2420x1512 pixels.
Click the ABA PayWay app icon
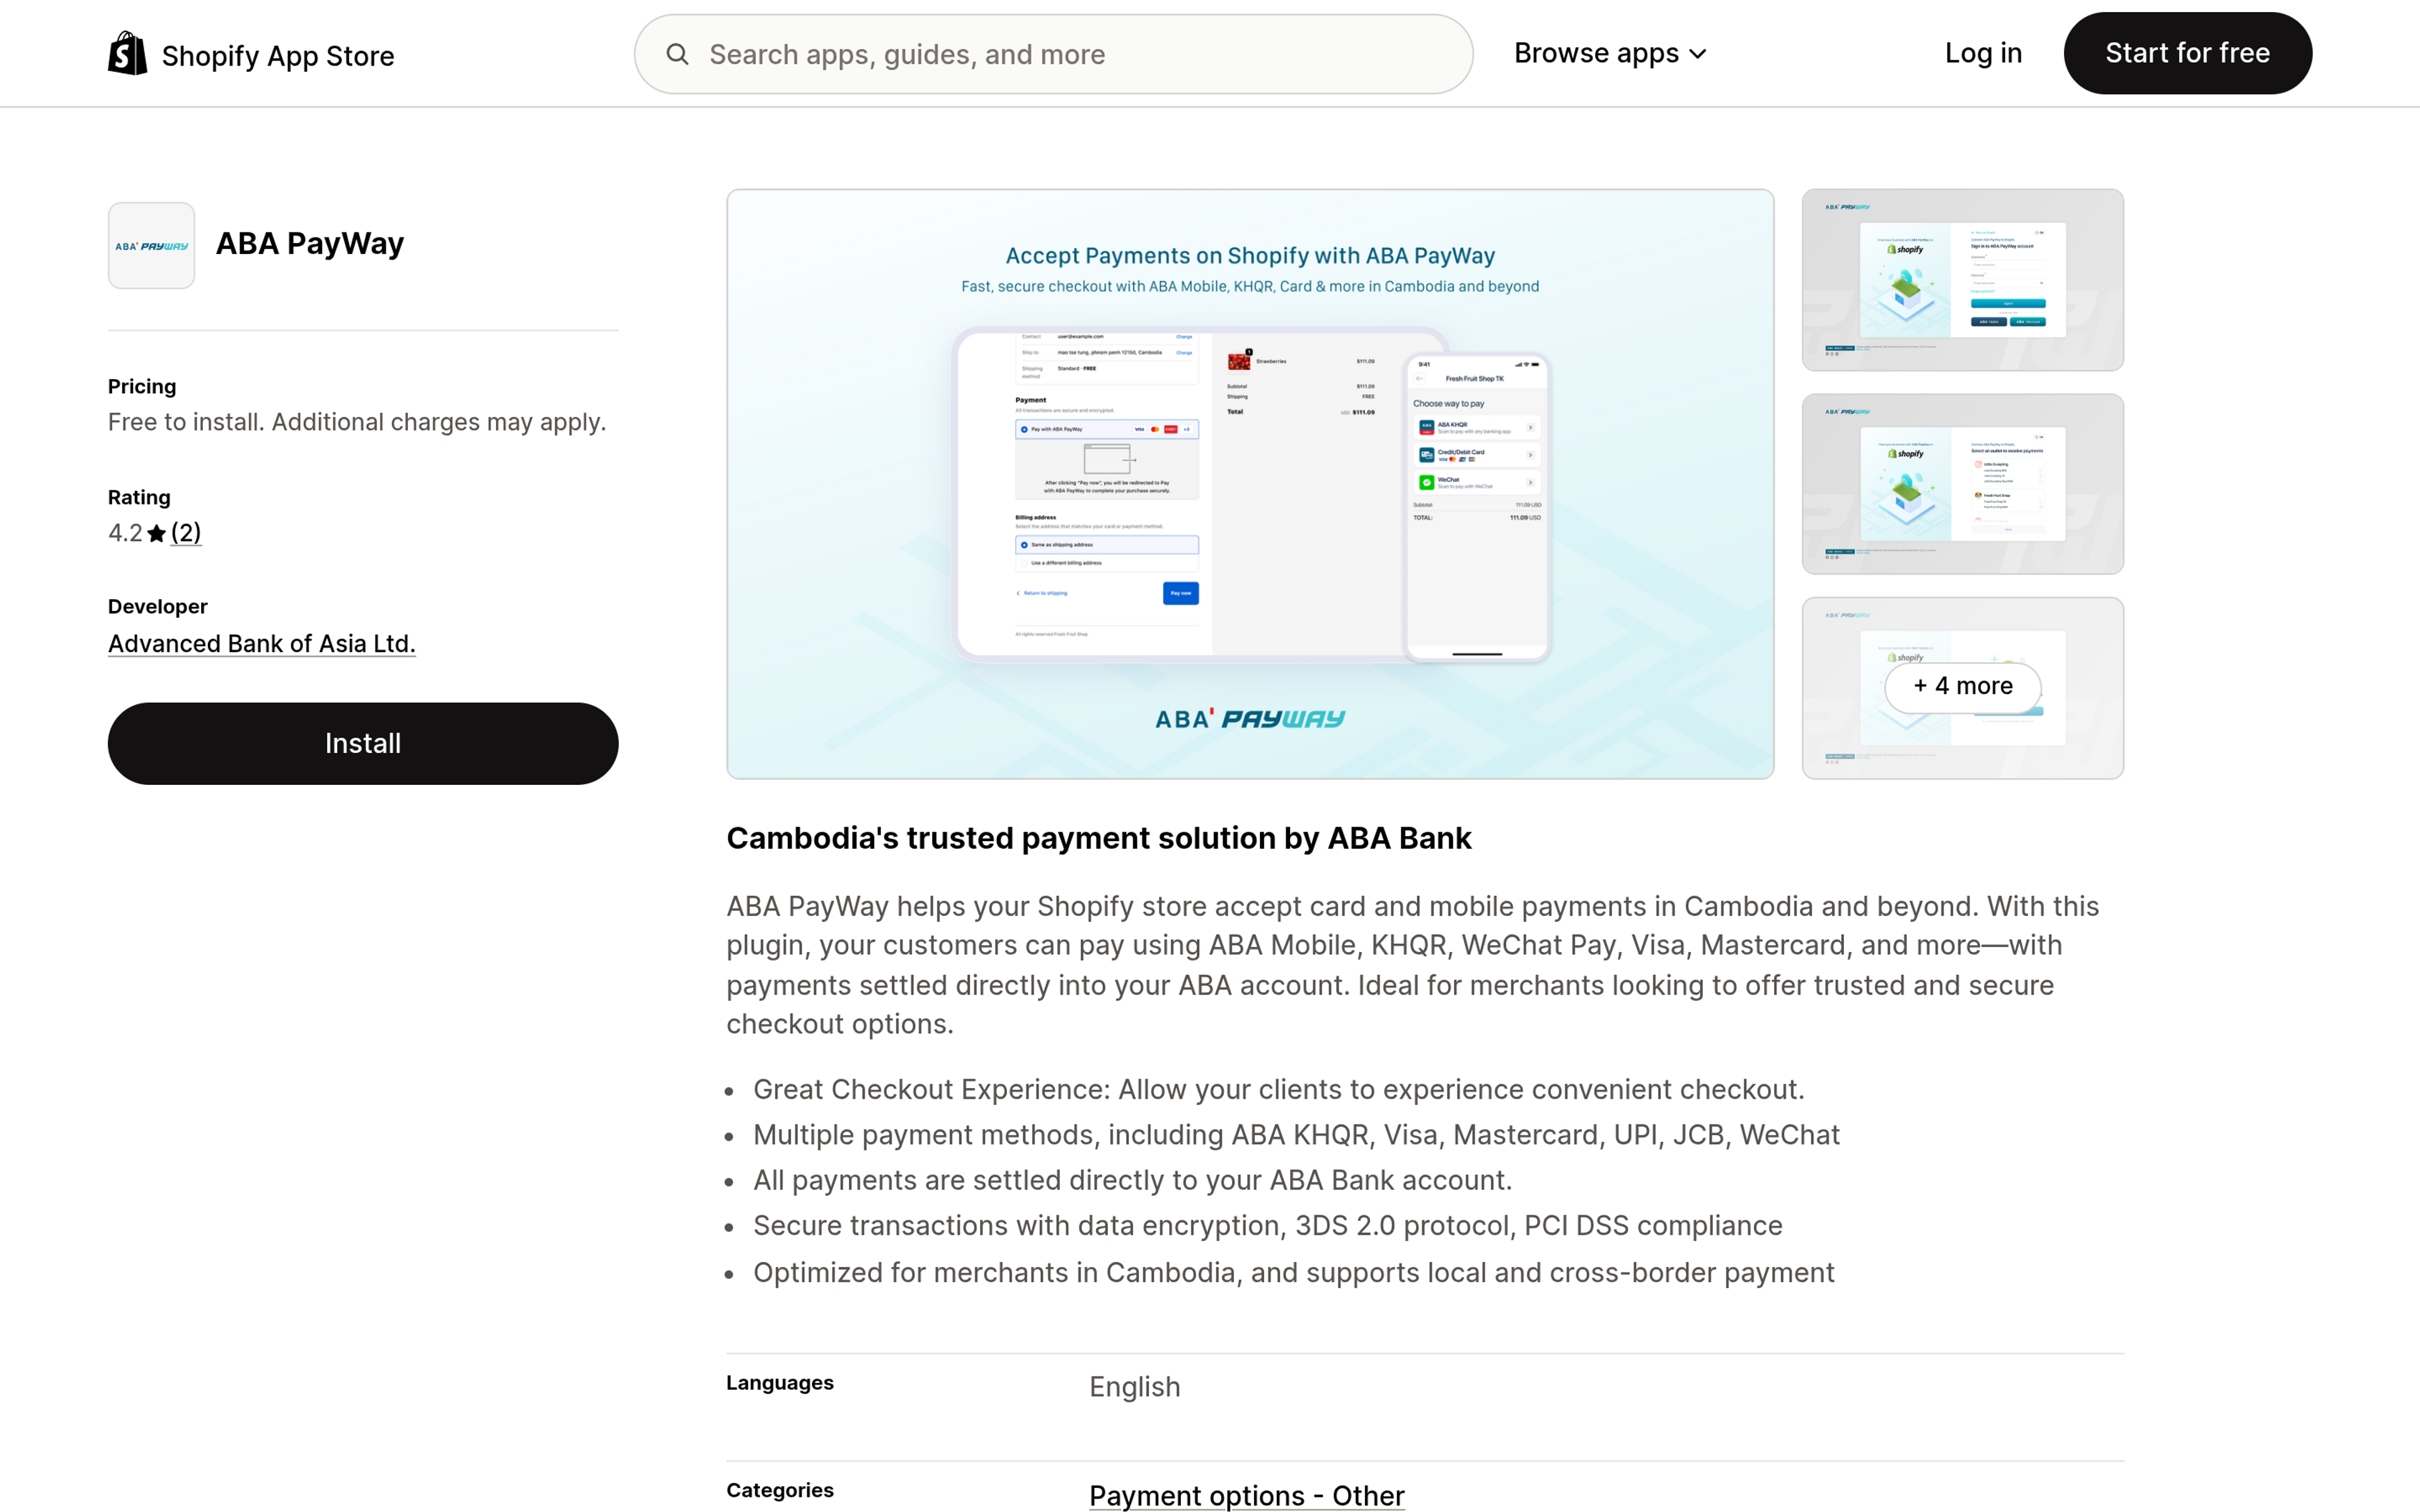point(151,245)
